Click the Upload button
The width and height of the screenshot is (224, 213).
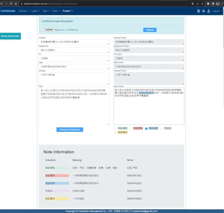tap(150, 30)
